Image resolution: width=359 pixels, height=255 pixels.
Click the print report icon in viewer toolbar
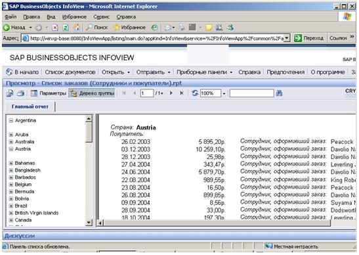coord(21,93)
